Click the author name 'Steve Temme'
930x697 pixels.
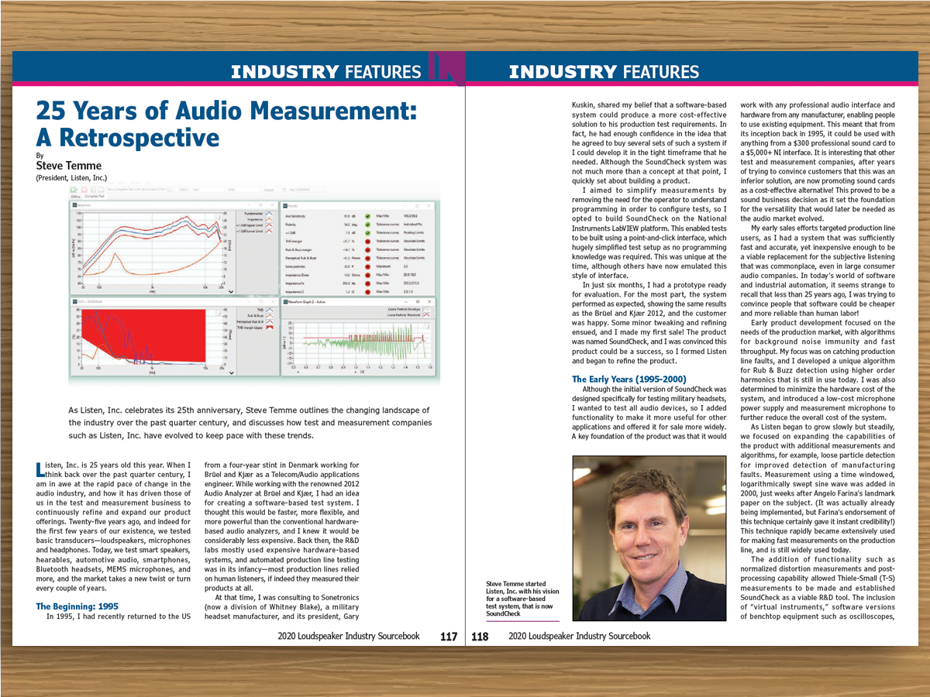pyautogui.click(x=68, y=166)
